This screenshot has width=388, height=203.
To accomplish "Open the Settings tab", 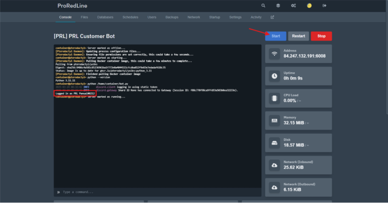I will [x=235, y=17].
